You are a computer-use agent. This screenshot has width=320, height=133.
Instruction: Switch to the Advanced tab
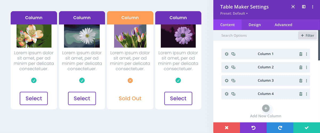pyautogui.click(x=283, y=25)
